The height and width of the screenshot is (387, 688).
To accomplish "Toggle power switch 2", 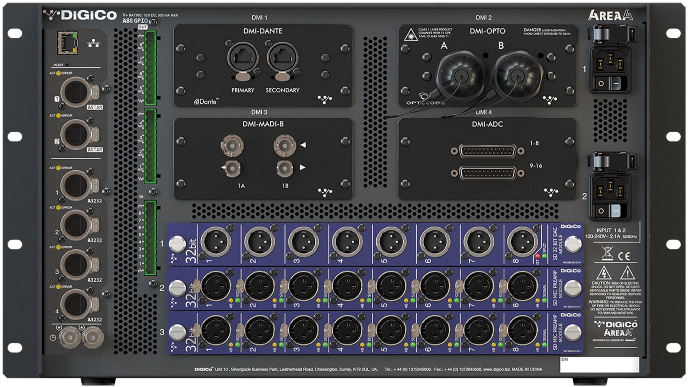I will [611, 211].
